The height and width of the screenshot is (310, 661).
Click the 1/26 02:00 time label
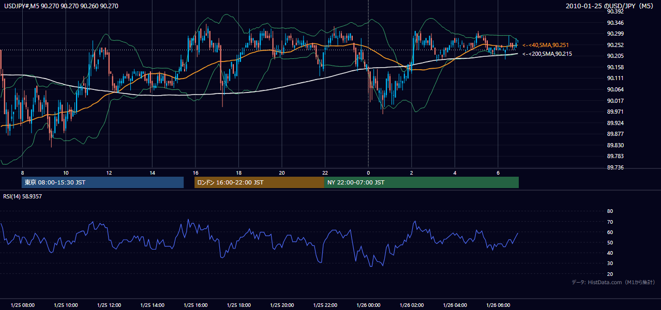click(x=411, y=305)
